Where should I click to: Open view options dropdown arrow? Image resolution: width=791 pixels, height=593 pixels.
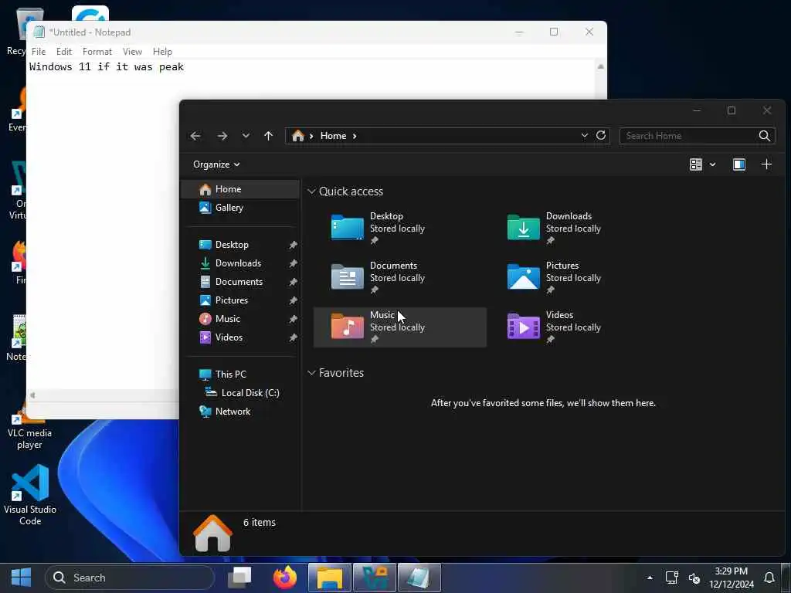point(712,164)
